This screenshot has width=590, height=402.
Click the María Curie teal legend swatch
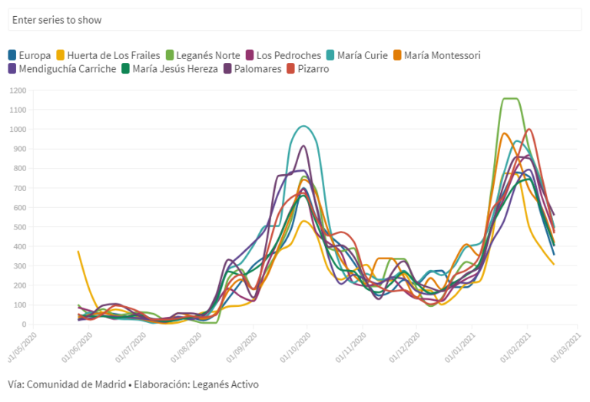tap(330, 55)
